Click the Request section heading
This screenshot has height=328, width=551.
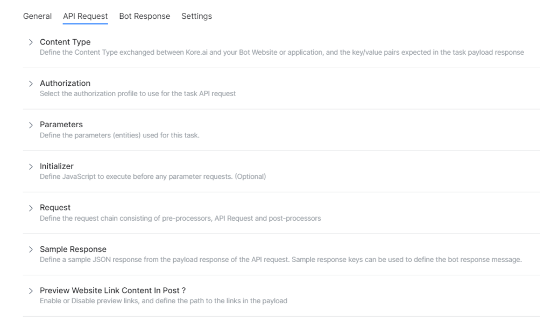(x=55, y=208)
